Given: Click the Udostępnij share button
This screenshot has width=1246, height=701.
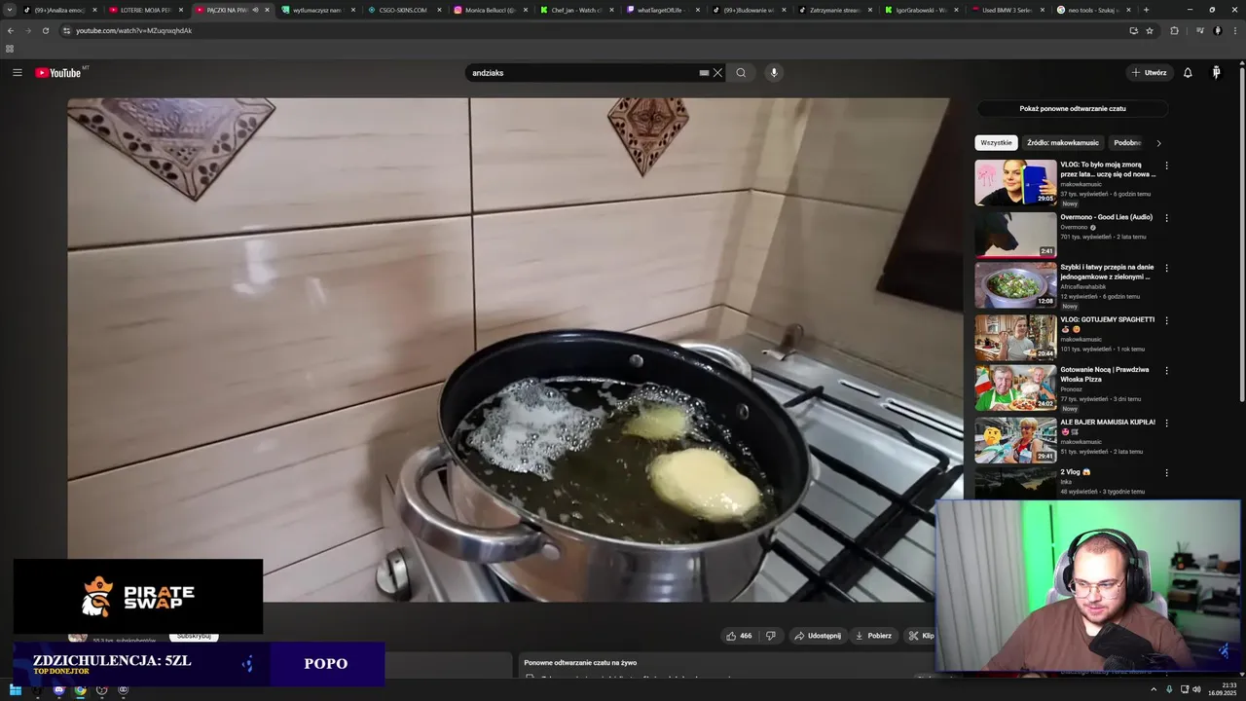Looking at the screenshot, I should [818, 636].
